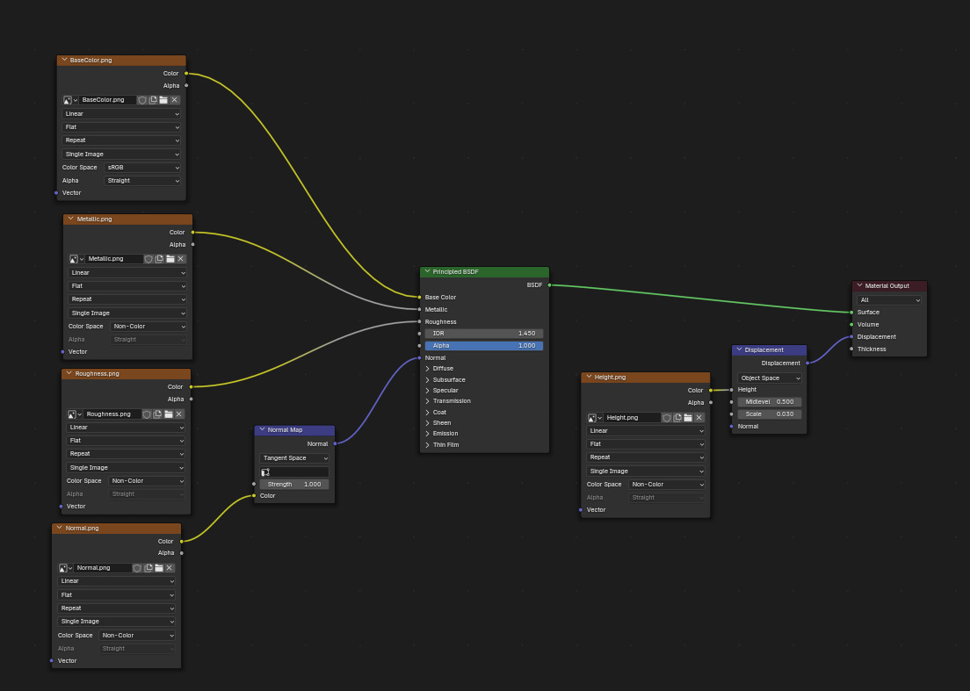Unlink image X icon in Height.png node
The height and width of the screenshot is (691, 970).
(x=699, y=418)
